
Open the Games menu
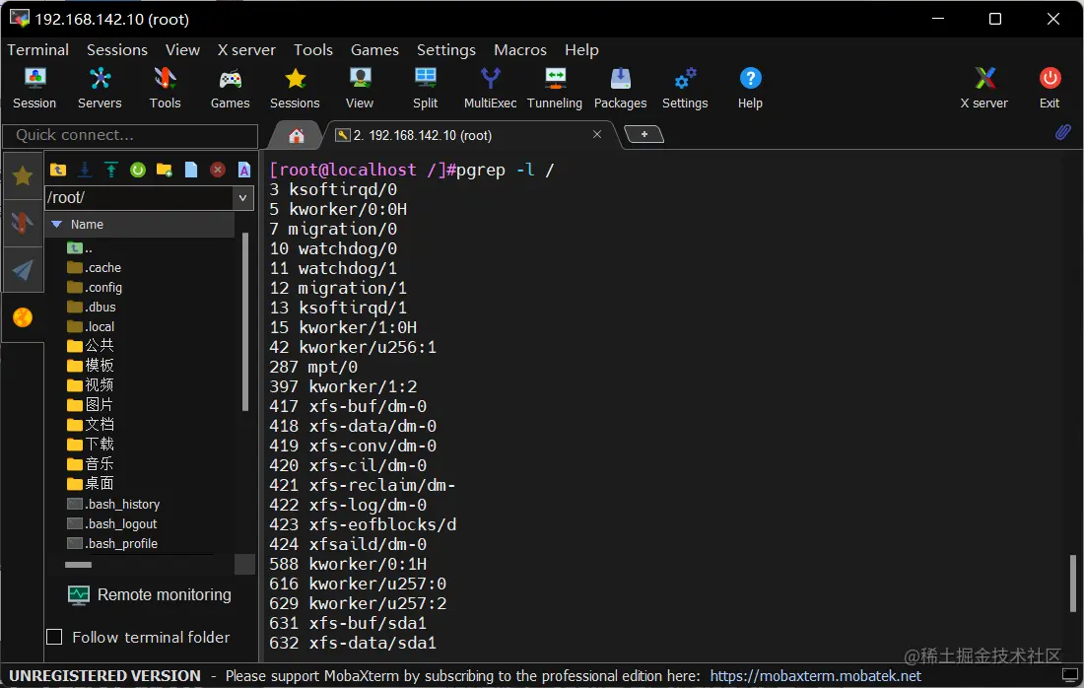[x=374, y=50]
